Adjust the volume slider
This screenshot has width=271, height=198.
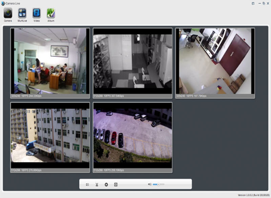point(158,184)
